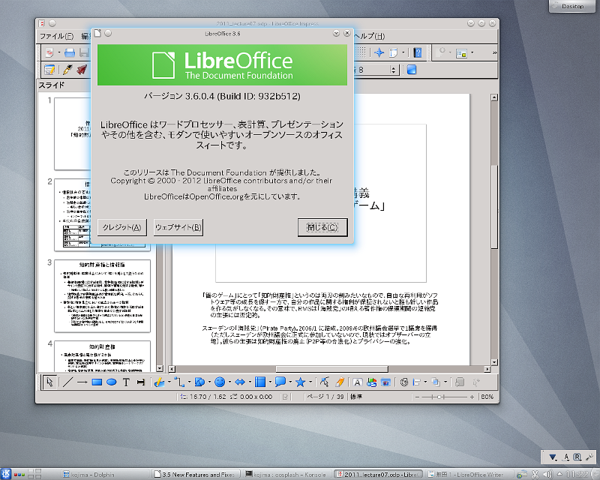This screenshot has width=600, height=480.
Task: Select the arrow selection tool in the drawing toolbar
Action: click(x=49, y=382)
